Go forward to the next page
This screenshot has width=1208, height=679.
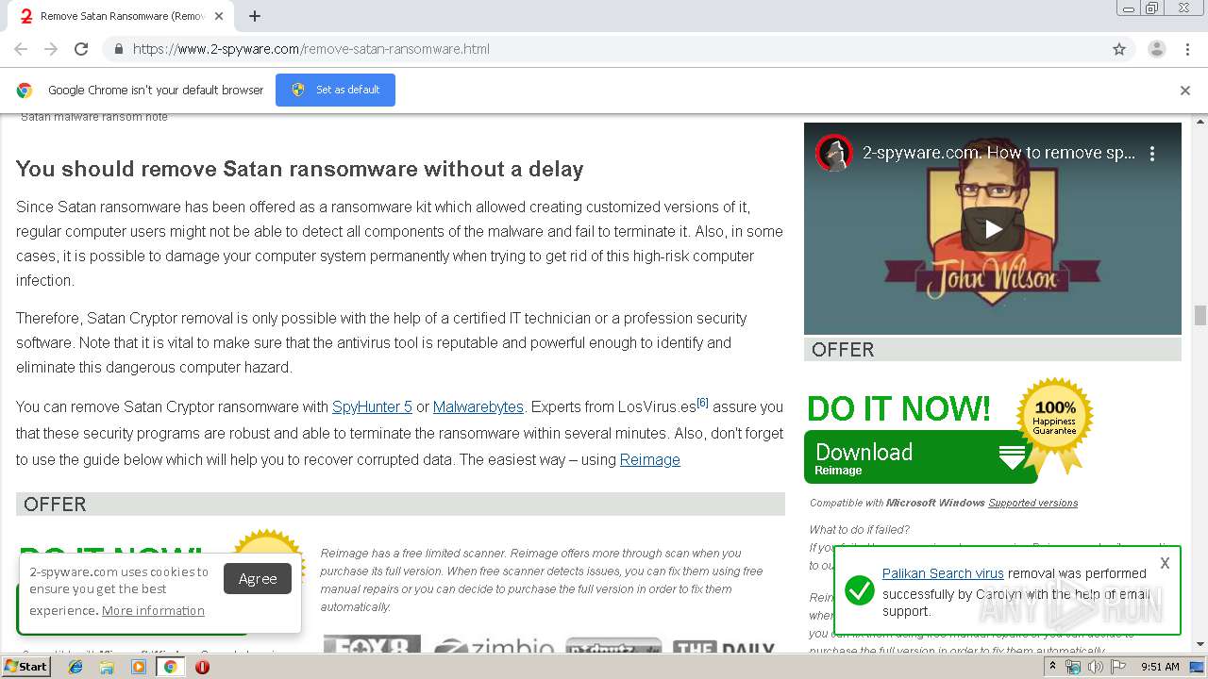point(51,49)
